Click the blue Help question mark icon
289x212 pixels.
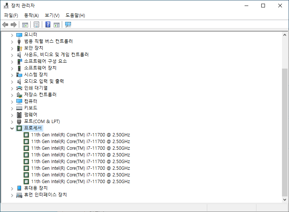click(48, 24)
